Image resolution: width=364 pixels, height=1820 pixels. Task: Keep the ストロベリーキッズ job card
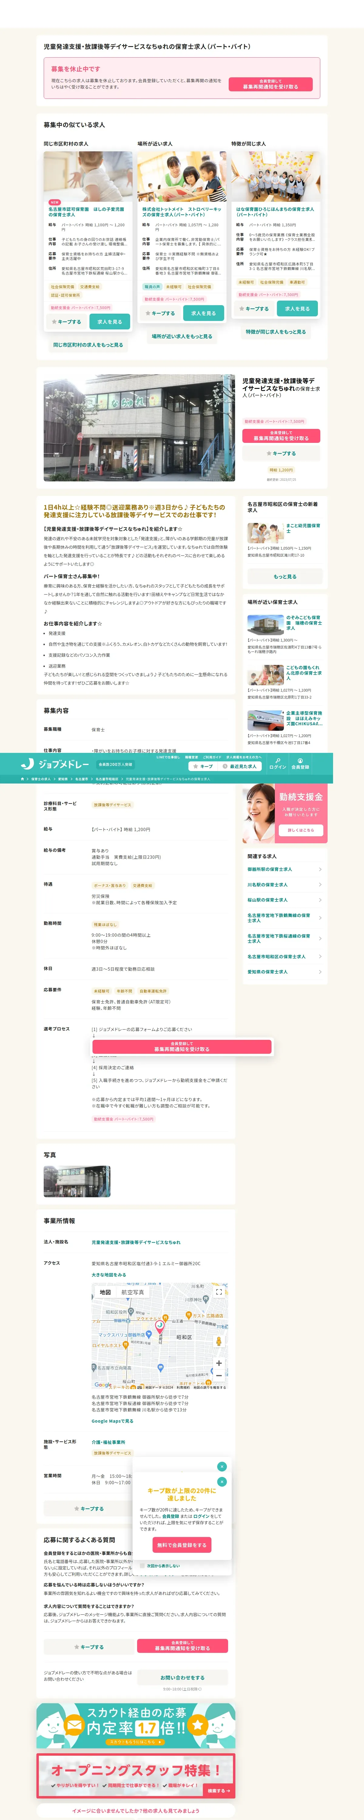click(x=160, y=313)
